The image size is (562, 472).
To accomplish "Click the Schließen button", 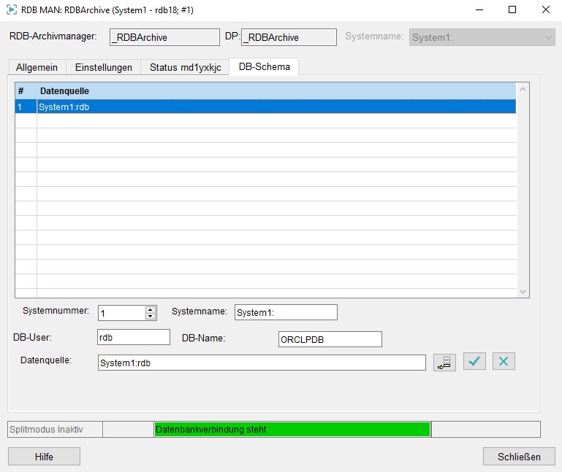I will 519,457.
